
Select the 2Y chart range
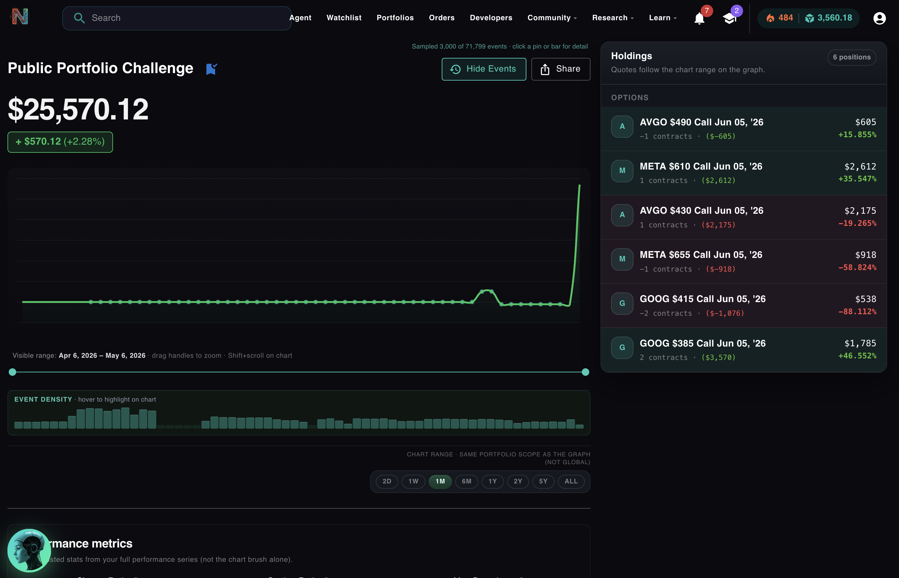(518, 482)
